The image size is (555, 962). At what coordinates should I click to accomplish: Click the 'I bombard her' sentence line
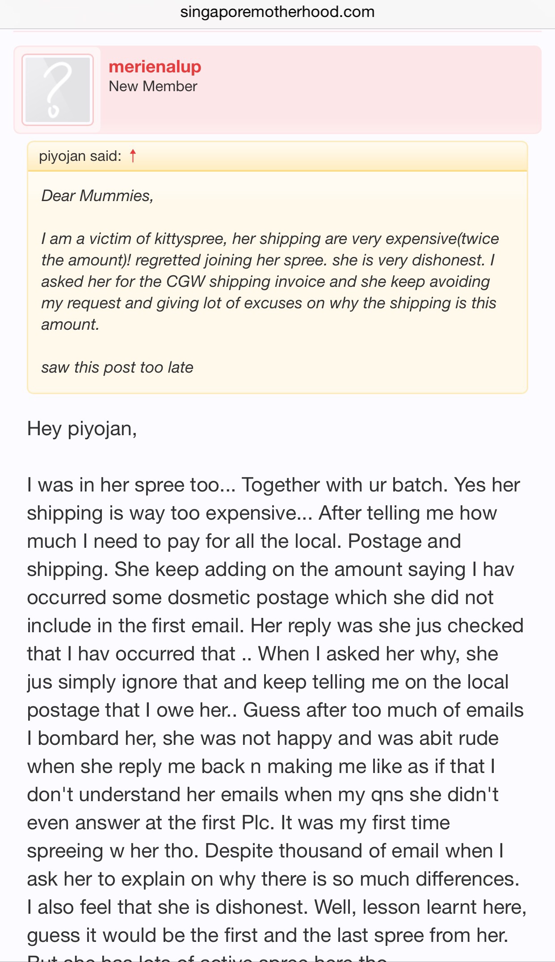(263, 738)
